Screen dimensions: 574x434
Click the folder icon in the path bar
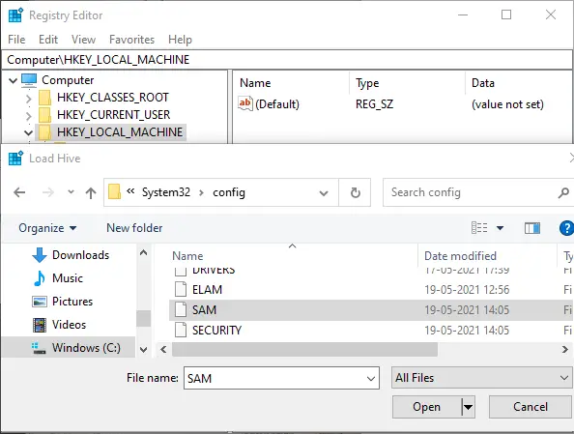(x=114, y=192)
